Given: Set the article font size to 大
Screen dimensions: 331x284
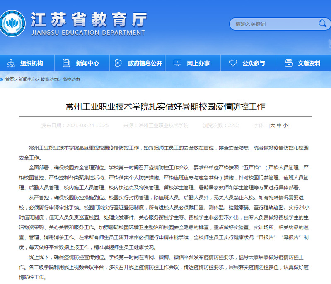Looking at the screenshot, I should (273, 125).
